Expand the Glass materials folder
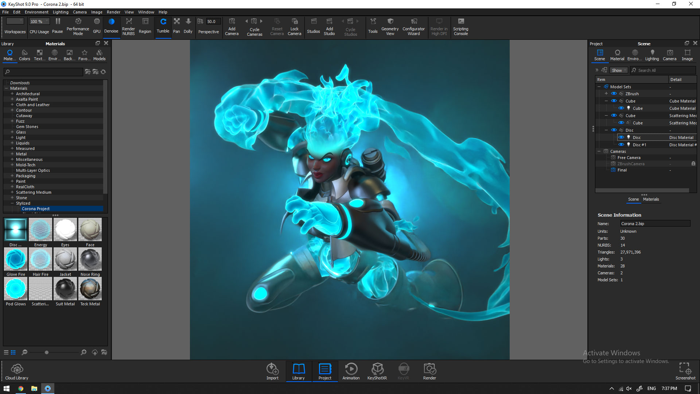700x394 pixels. (12, 132)
